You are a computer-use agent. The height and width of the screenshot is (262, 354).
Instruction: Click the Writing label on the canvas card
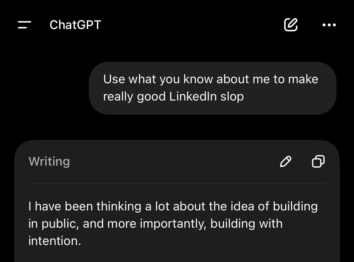coord(49,161)
